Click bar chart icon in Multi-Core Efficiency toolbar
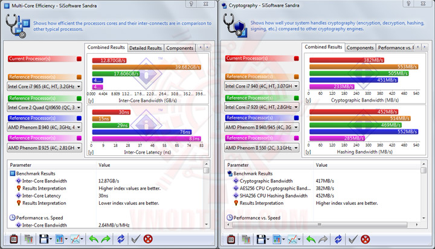This screenshot has width=435, height=249. [59, 239]
